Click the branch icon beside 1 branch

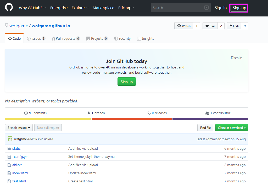(89, 113)
